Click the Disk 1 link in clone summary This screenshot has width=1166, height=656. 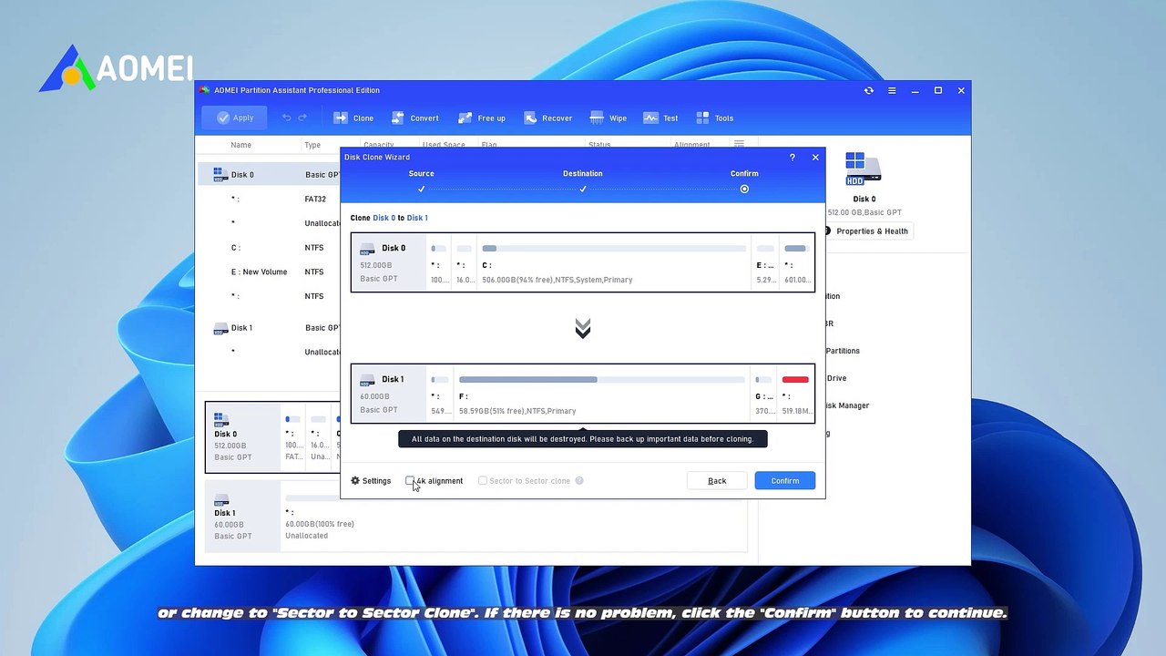tap(417, 218)
